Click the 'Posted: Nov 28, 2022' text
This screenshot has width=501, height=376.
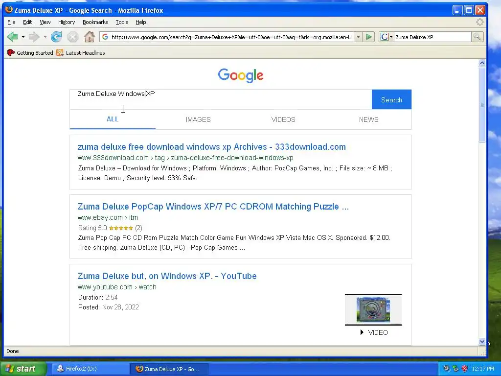pos(108,307)
